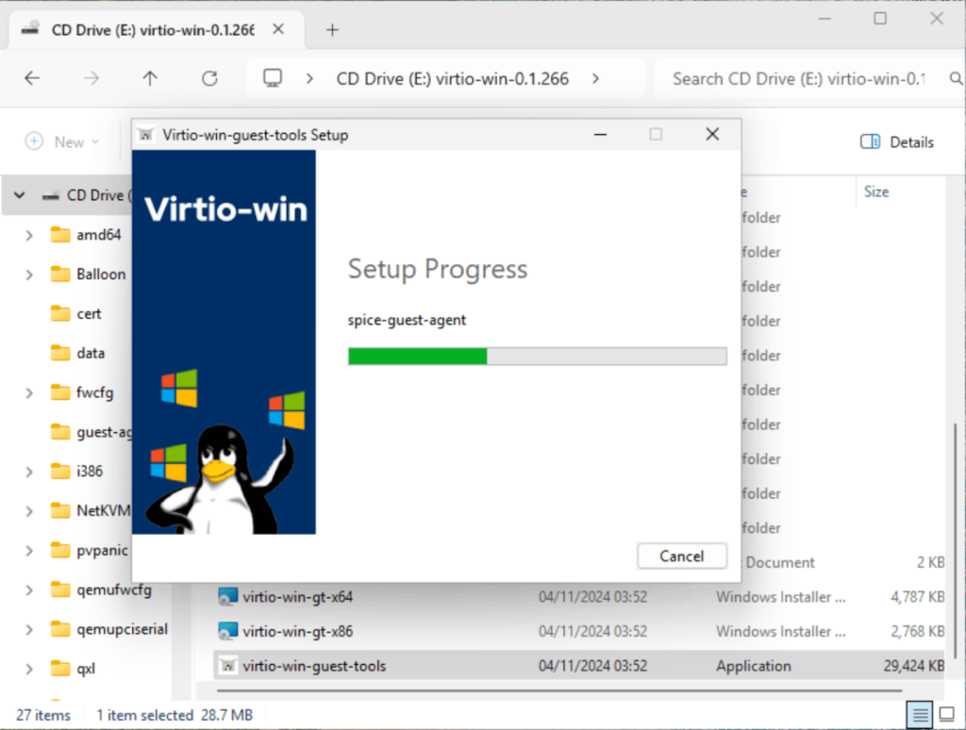Collapse the CD Drive tree node
966x730 pixels.
point(19,195)
